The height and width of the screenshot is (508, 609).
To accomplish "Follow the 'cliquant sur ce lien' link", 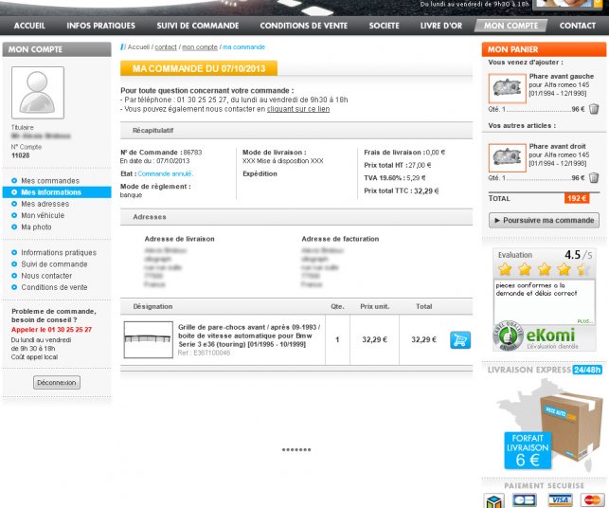I will pos(298,109).
